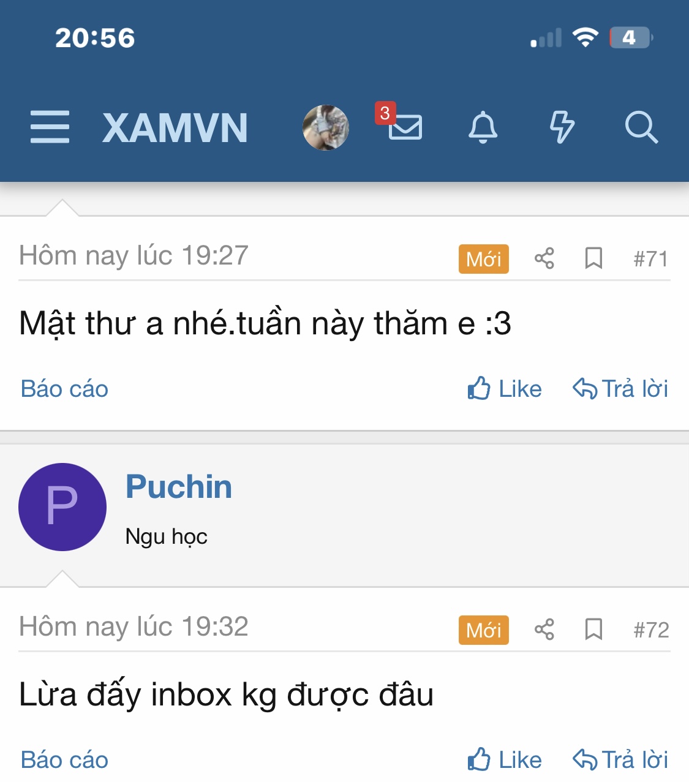This screenshot has width=689, height=782.
Task: Open Puchin's user profile name
Action: click(179, 487)
